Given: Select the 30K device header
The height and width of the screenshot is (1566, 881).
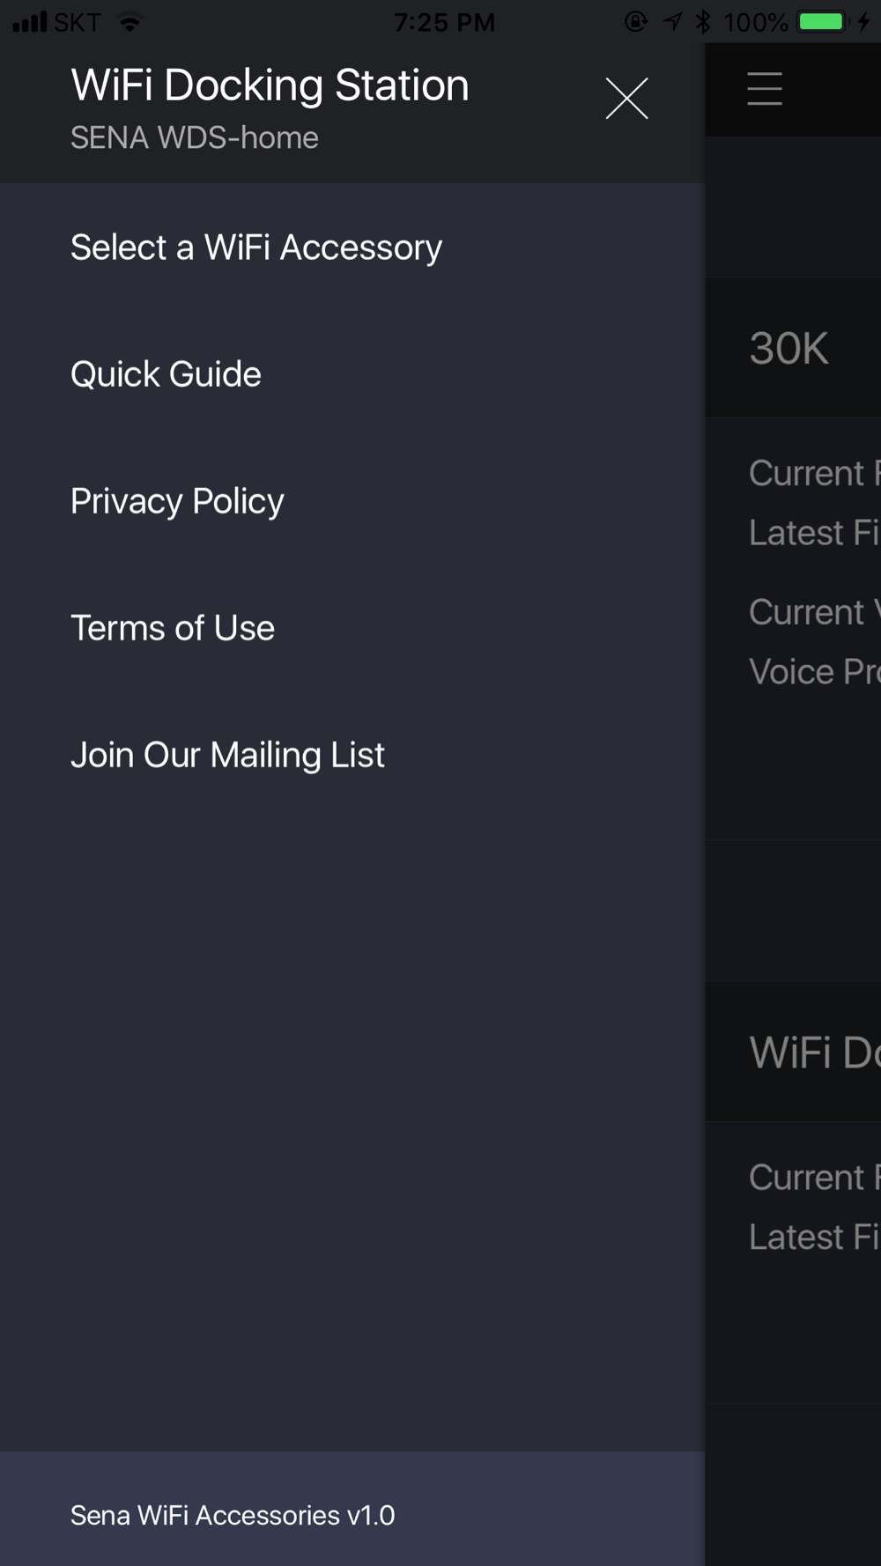Looking at the screenshot, I should pos(793,348).
